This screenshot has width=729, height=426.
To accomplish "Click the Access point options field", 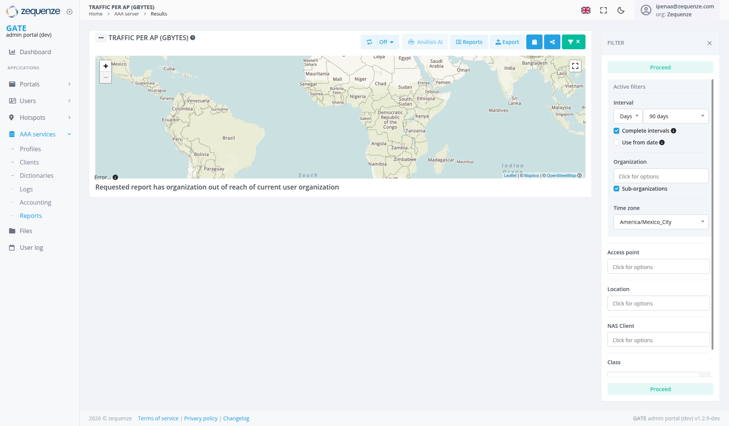I will tap(658, 266).
